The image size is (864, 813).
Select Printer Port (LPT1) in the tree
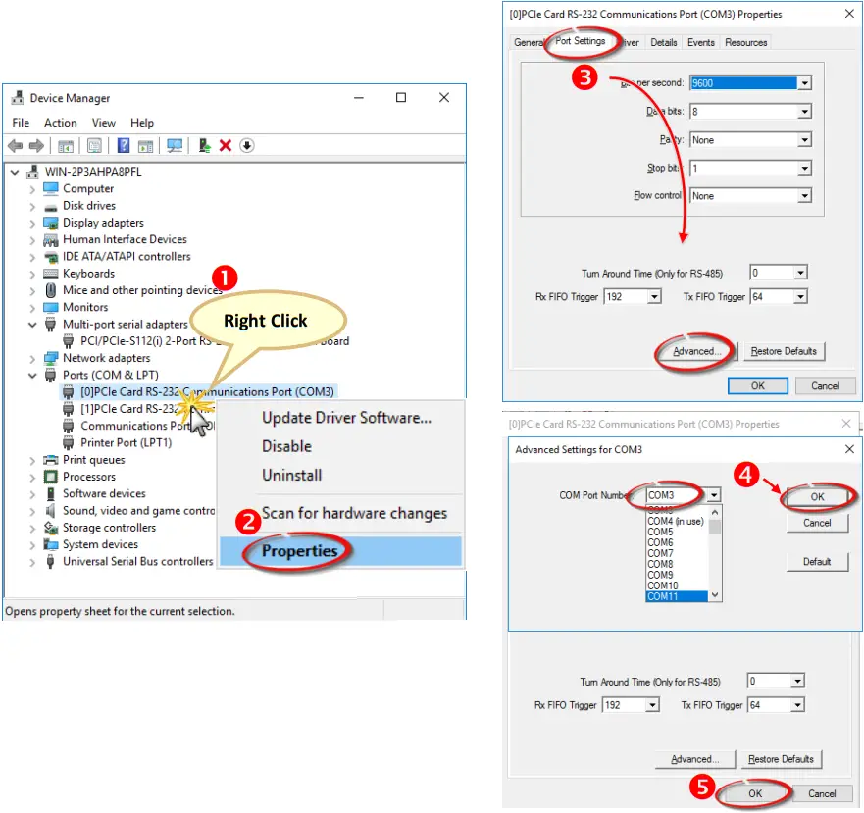click(127, 443)
